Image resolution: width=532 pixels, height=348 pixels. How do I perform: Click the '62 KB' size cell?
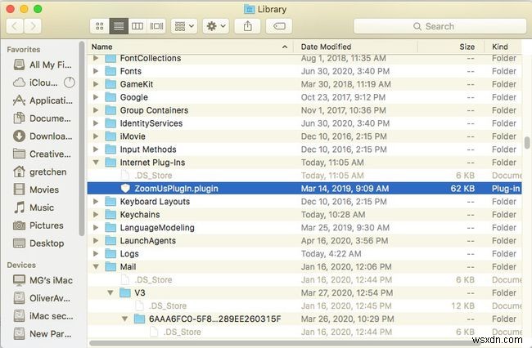pyautogui.click(x=462, y=189)
